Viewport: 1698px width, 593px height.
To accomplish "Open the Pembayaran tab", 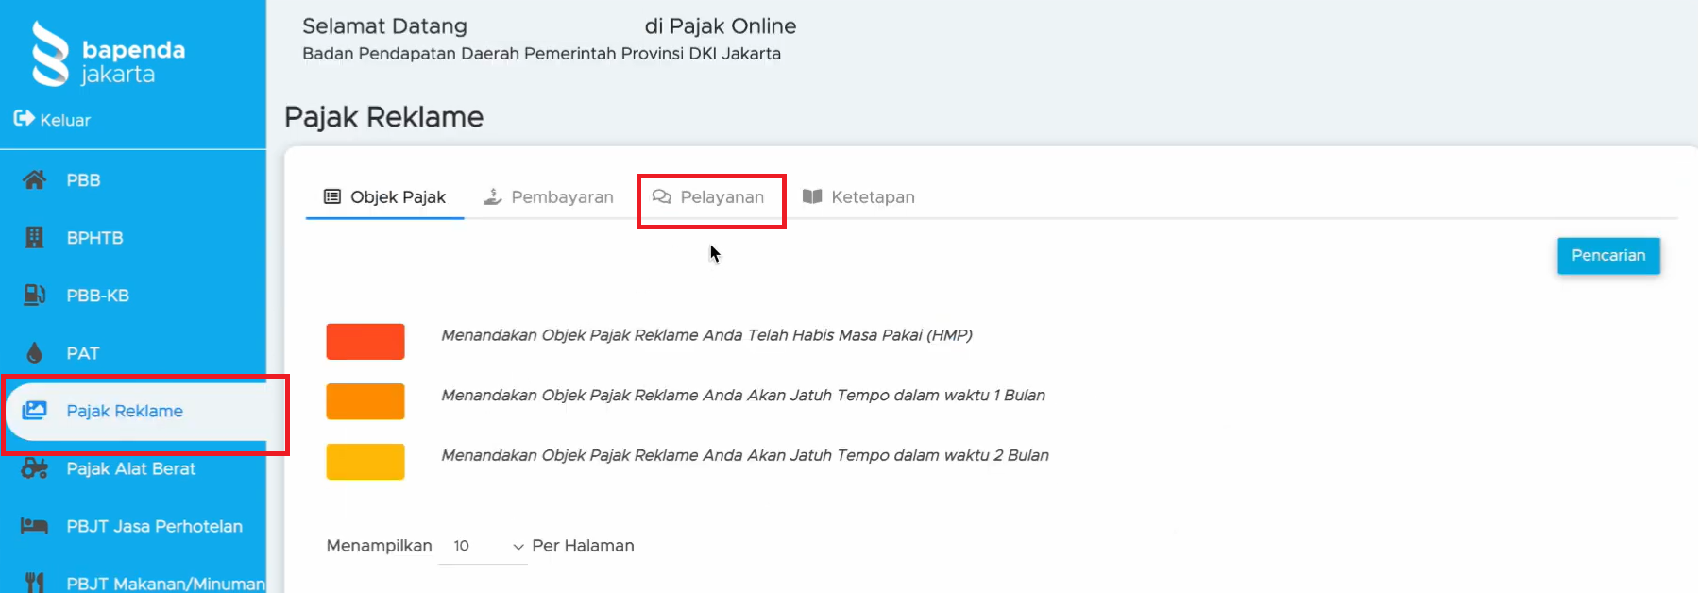I will pyautogui.click(x=549, y=197).
